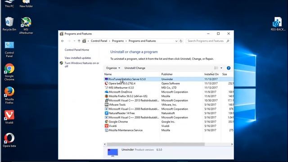
Task: Click Programs in the breadcrumb path
Action: tap(118, 41)
